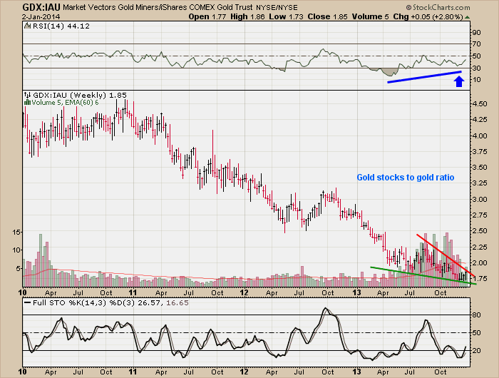Click the RSI 30 axis level label
Screen dimensions: 499x378
[x=477, y=68]
